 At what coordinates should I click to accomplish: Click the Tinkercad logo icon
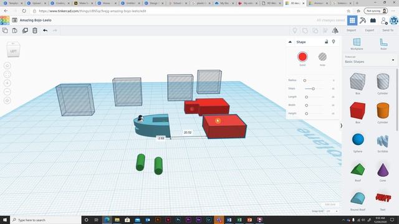(x=5, y=21)
